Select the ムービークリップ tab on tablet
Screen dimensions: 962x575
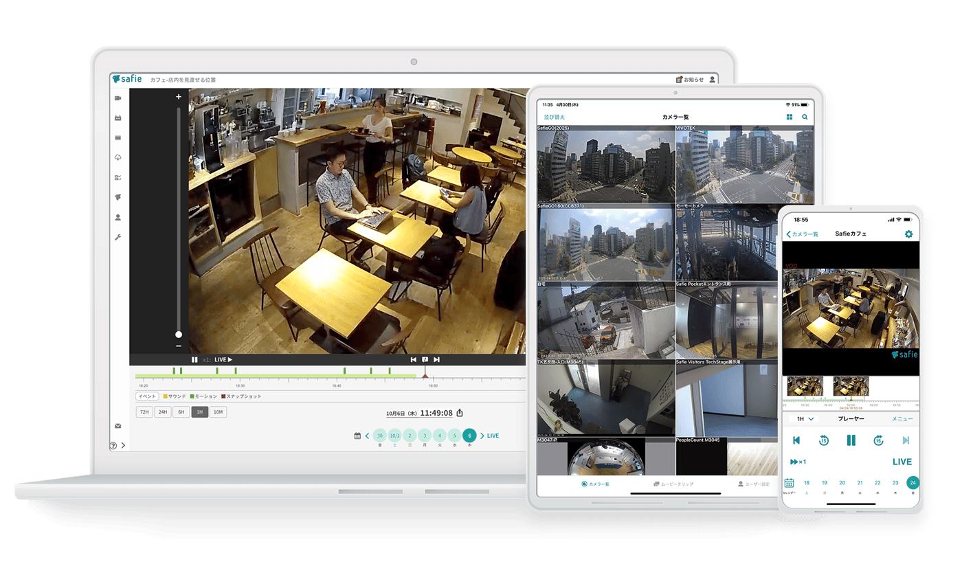[x=673, y=484]
